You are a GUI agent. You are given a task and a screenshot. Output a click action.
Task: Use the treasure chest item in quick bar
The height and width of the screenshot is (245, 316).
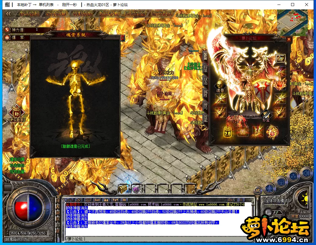pos(123,189)
